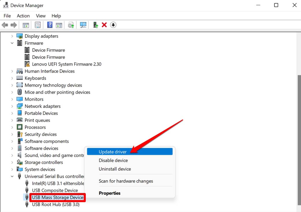Choose Update driver from context menu
The width and height of the screenshot is (301, 212).
tap(113, 152)
